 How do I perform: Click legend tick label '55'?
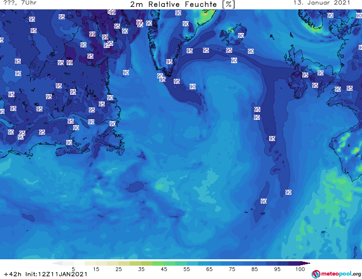click(187, 269)
